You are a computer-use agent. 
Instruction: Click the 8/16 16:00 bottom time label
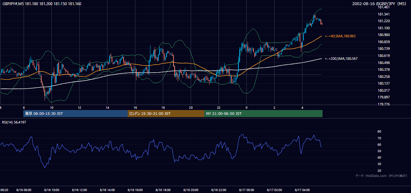pyautogui.click(x=135, y=190)
